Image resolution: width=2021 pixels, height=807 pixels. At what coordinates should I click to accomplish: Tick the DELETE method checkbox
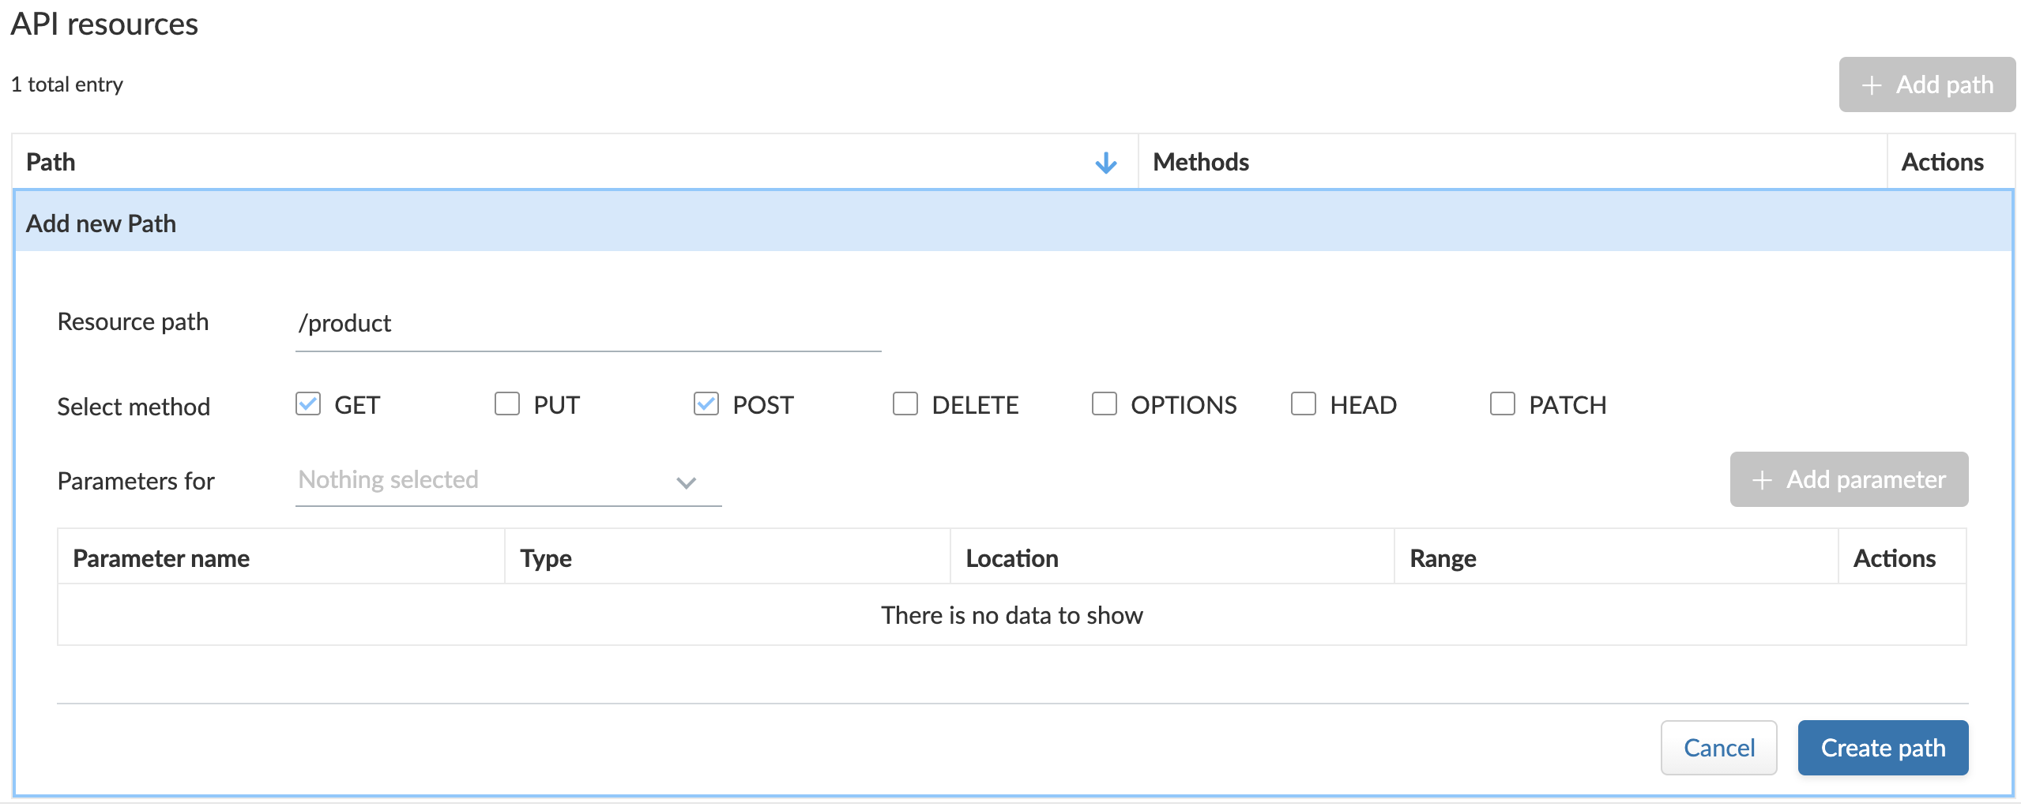point(905,403)
